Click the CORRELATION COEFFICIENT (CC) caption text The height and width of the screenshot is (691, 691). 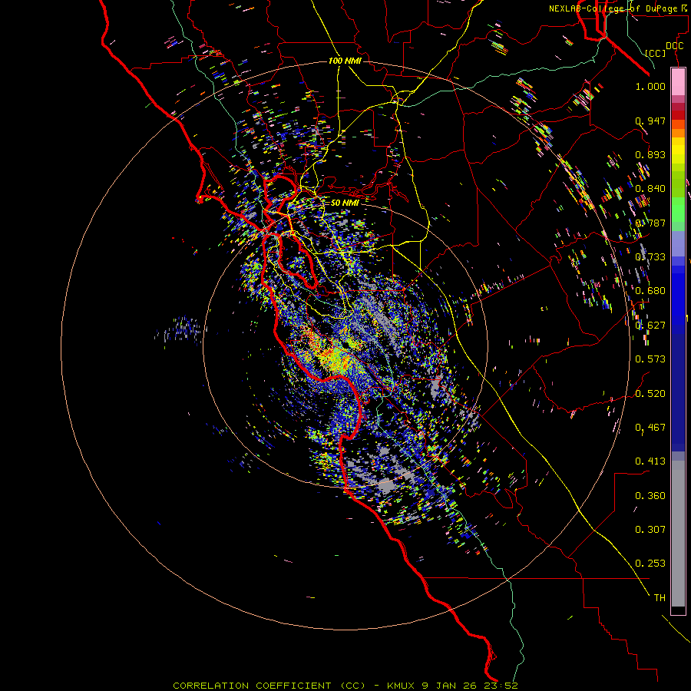click(269, 686)
